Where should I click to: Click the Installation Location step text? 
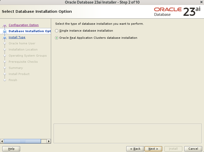click(23, 49)
